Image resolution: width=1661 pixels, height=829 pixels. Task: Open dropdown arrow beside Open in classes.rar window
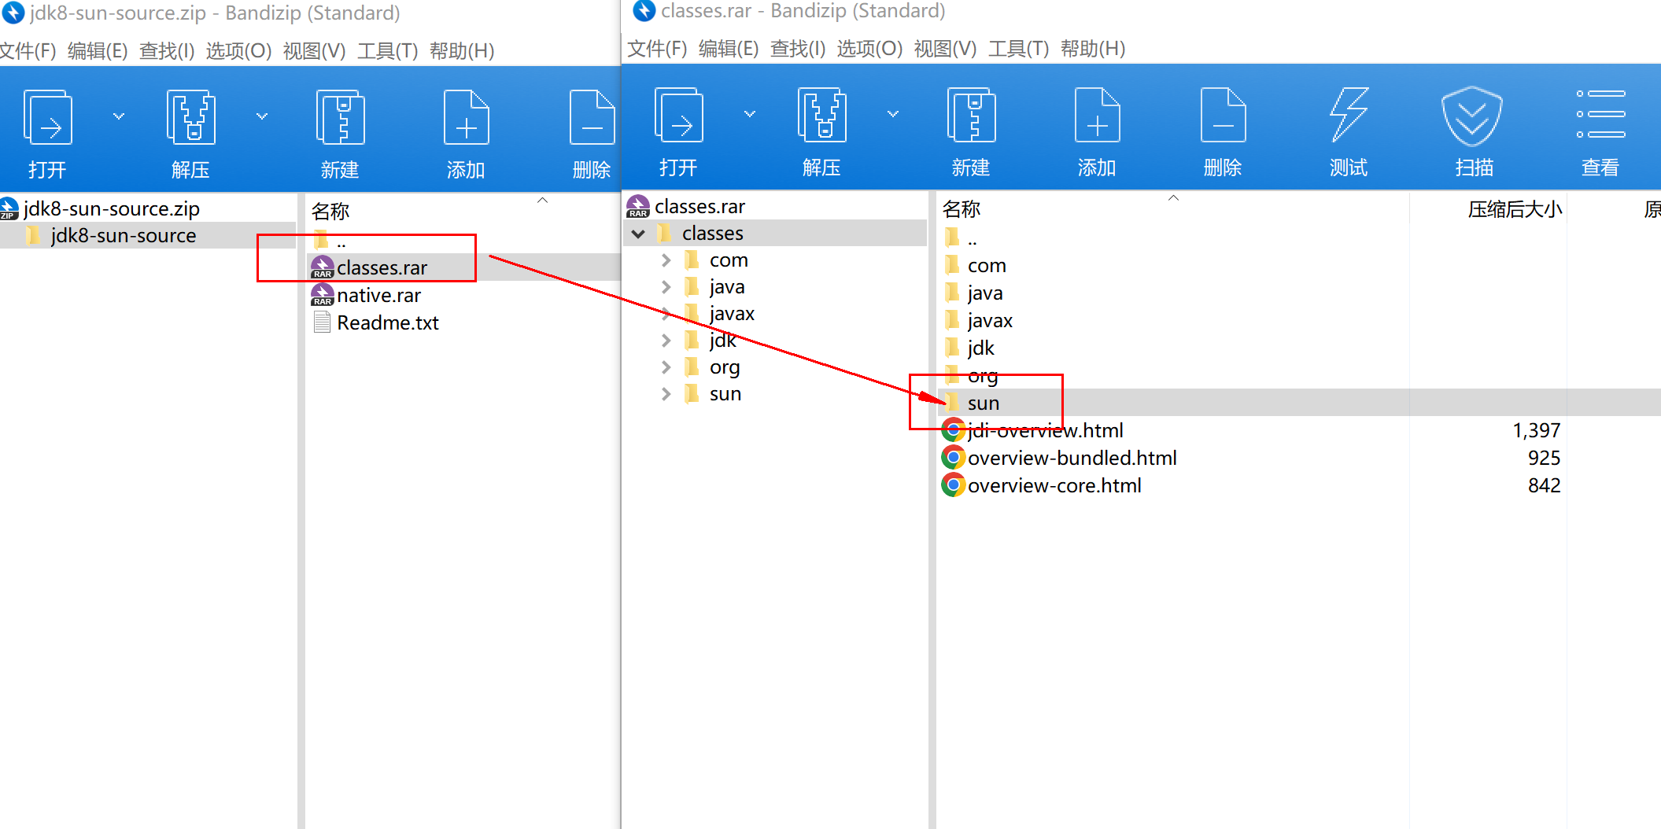(x=750, y=114)
